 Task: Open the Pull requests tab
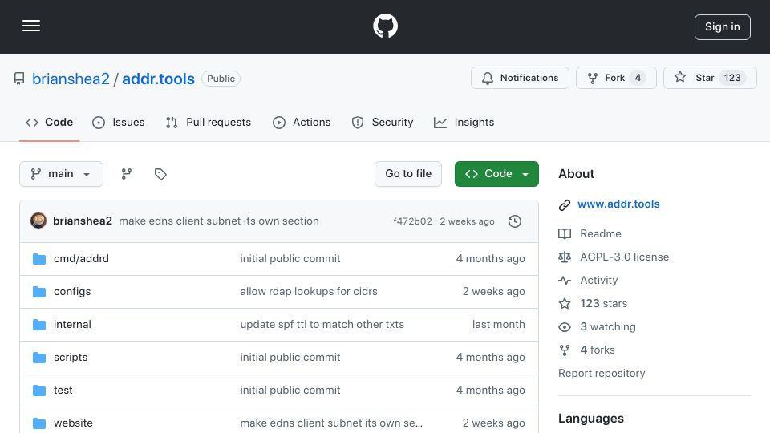coord(209,122)
